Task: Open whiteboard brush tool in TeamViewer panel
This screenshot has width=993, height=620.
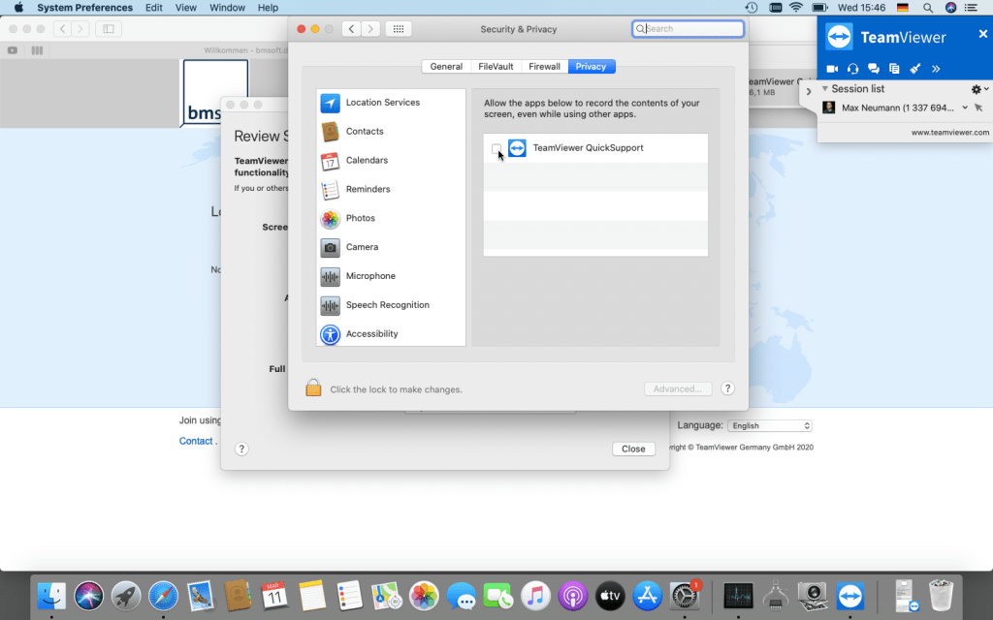Action: [915, 69]
